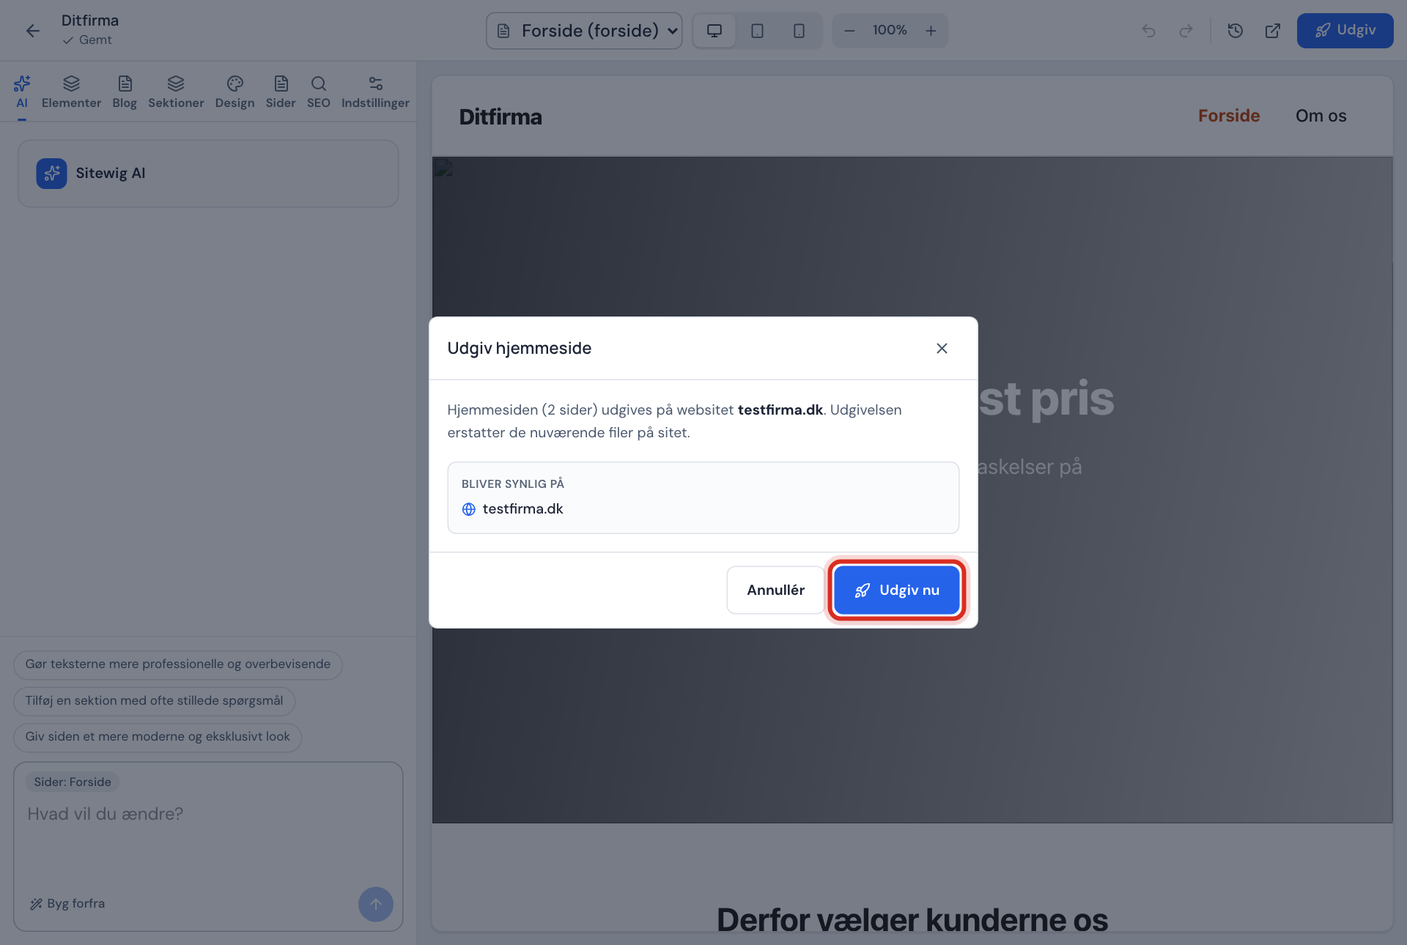Open the Elementer tab

(x=71, y=92)
